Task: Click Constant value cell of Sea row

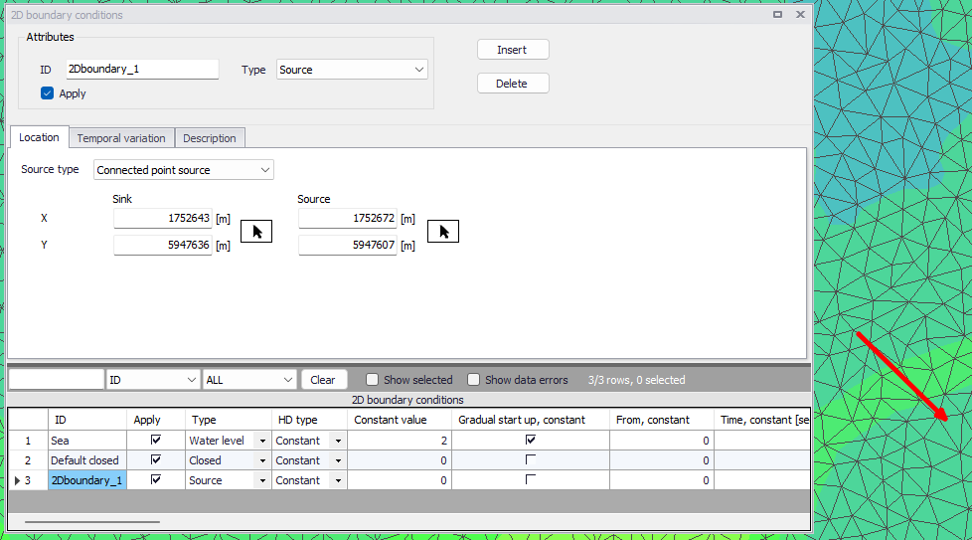Action: point(400,441)
